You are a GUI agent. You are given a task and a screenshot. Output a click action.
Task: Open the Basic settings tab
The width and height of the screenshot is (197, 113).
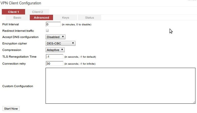(17, 18)
